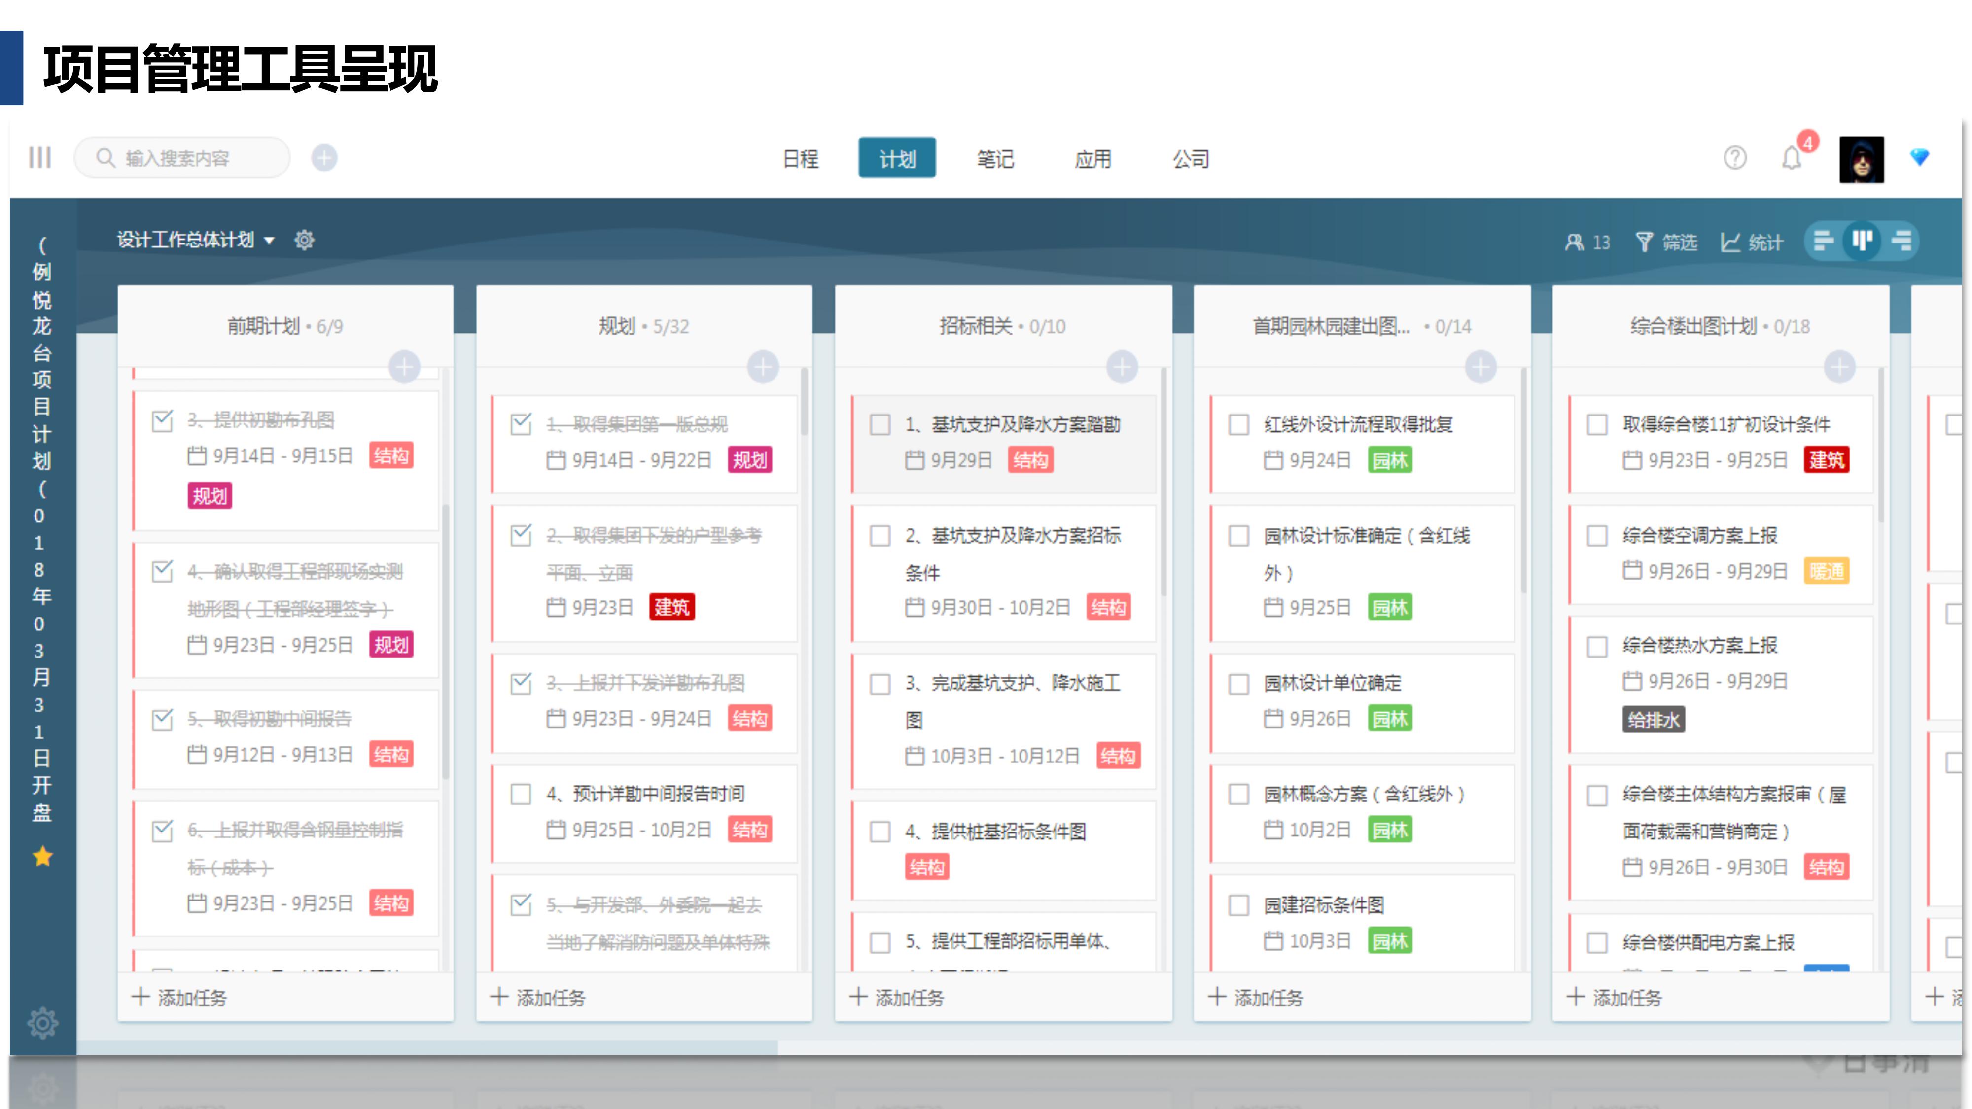Open the settings gear in left sidebar
The height and width of the screenshot is (1109, 1972).
click(x=43, y=1023)
